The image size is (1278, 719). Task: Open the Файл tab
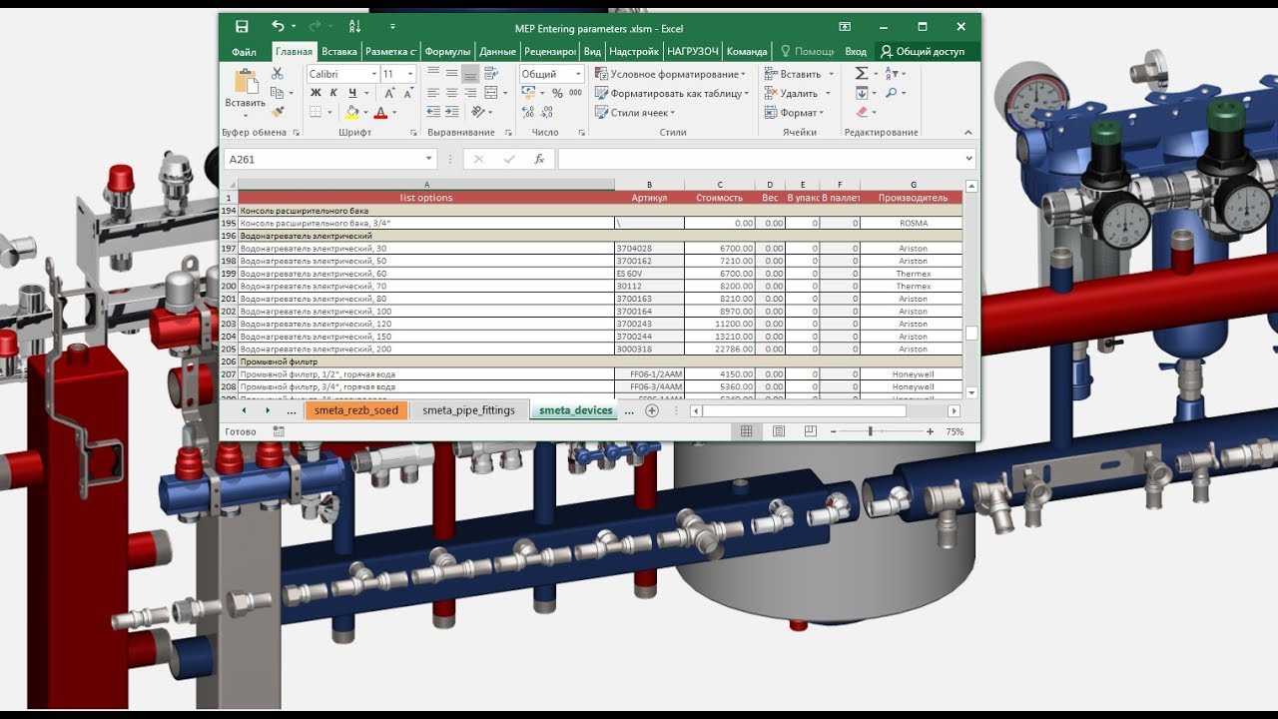pos(244,51)
